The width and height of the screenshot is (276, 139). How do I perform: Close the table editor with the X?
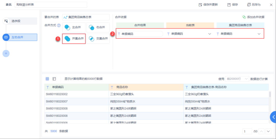tap(271, 5)
